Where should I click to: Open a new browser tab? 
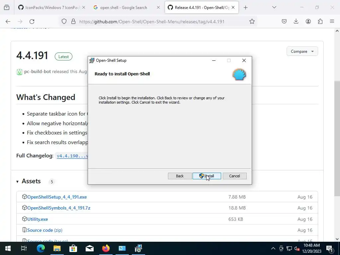point(245,8)
